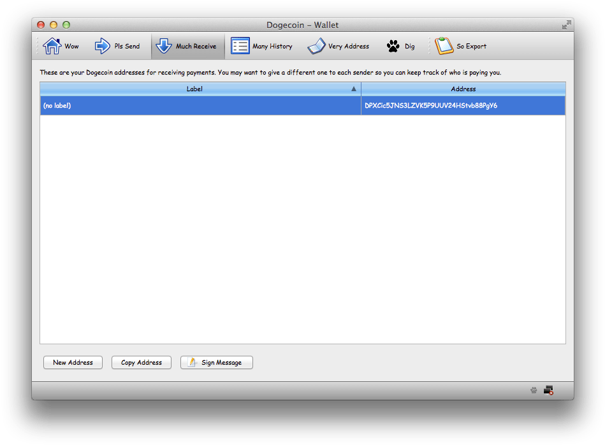Open the Wow home overview
This screenshot has height=445, width=605.
pos(61,47)
